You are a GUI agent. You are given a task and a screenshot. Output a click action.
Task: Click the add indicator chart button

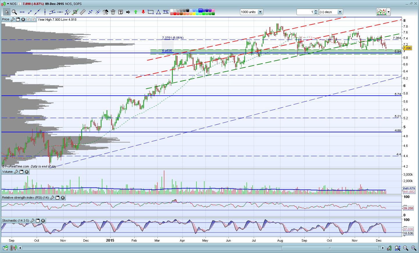(x=381, y=12)
